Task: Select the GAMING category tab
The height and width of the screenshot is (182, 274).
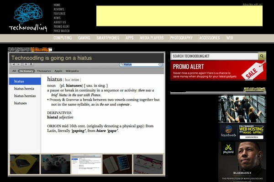Action: 84,38
